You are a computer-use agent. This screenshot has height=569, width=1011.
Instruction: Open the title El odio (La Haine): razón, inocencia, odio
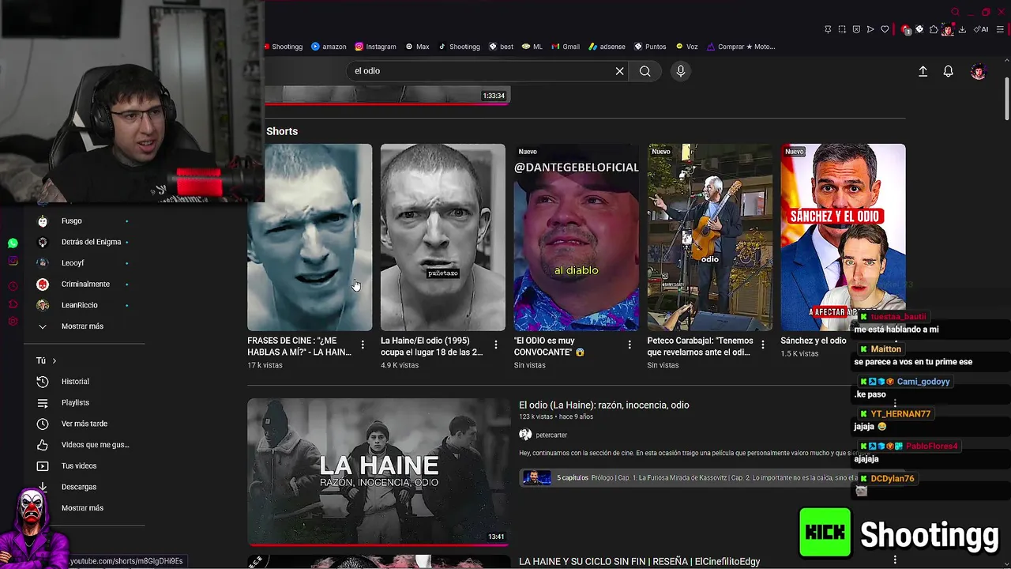(604, 405)
